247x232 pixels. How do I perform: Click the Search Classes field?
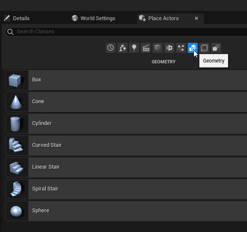point(126,31)
